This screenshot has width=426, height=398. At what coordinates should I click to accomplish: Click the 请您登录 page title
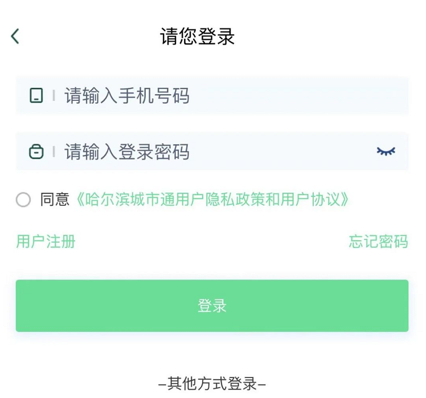[197, 36]
